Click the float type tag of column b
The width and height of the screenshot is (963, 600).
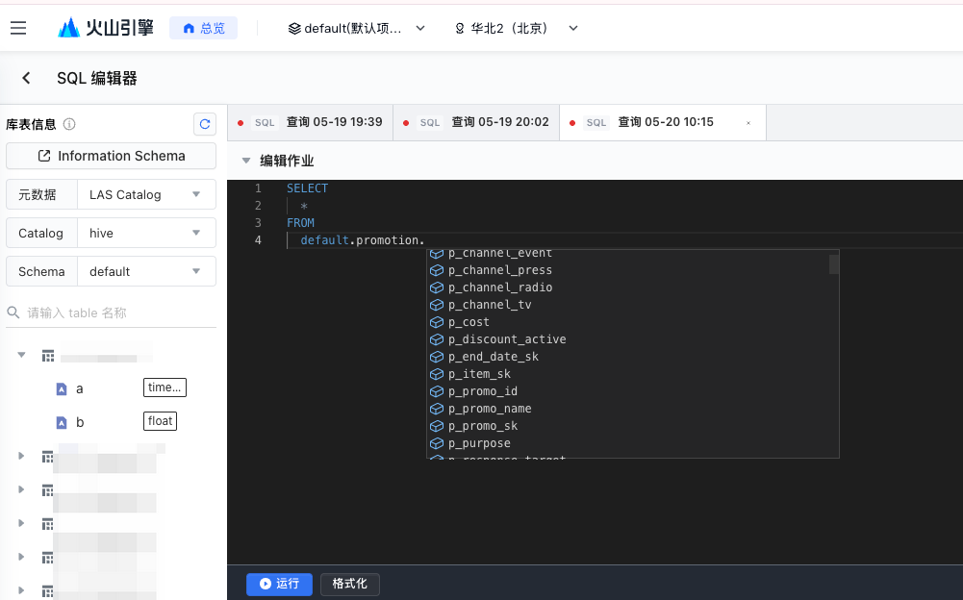tap(161, 421)
